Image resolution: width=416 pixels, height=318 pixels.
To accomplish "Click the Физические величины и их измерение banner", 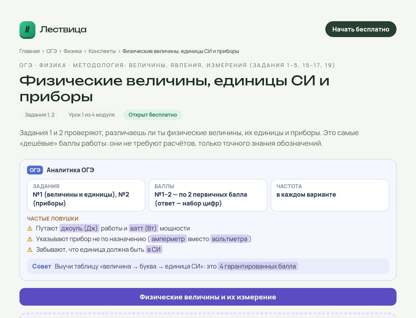I will click(x=208, y=297).
